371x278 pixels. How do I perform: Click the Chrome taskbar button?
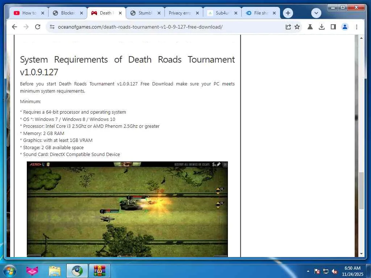(77, 271)
